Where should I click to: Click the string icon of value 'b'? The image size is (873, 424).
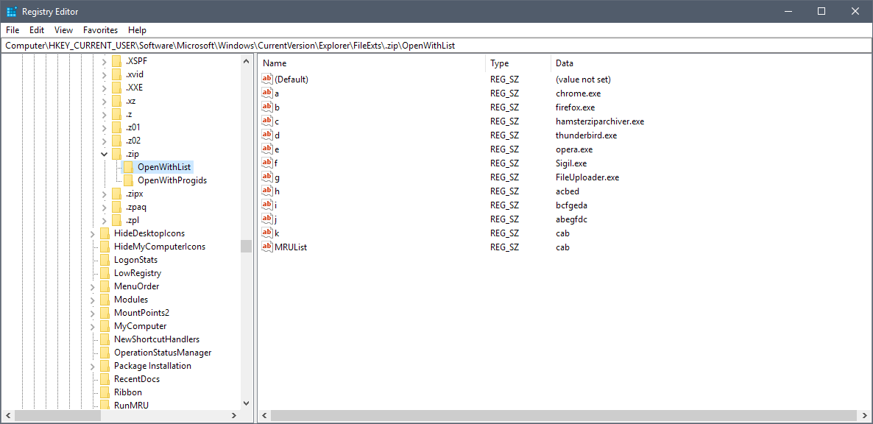pos(267,107)
